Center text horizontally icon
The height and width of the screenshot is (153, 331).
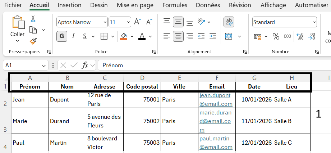(178, 36)
